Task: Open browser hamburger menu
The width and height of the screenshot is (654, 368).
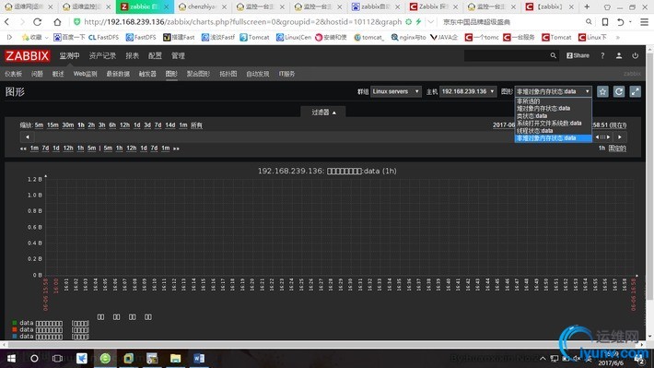Action: (x=645, y=22)
